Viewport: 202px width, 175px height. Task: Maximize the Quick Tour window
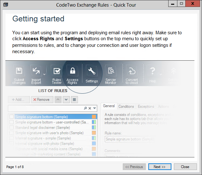tap(181, 3)
